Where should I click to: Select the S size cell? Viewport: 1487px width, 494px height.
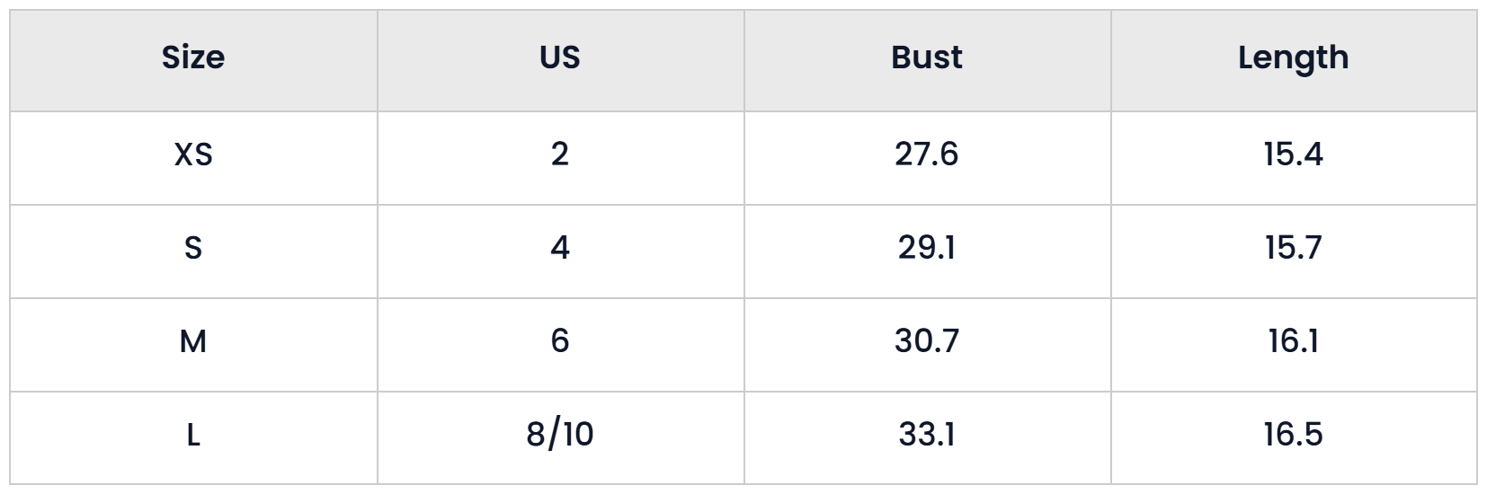pos(193,251)
